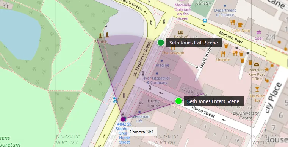Screen dimensions: 288x147
Task: Click the Spar shopping basket icon
Action: pos(259,32)
